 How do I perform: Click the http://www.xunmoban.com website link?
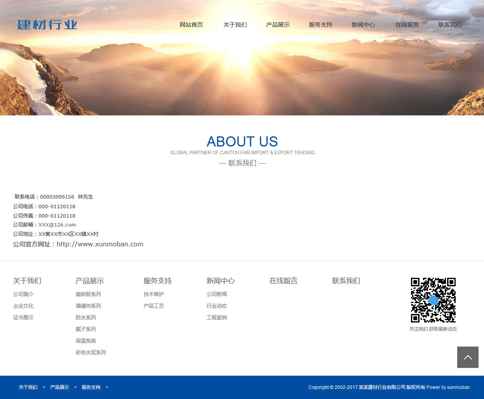pyautogui.click(x=100, y=244)
